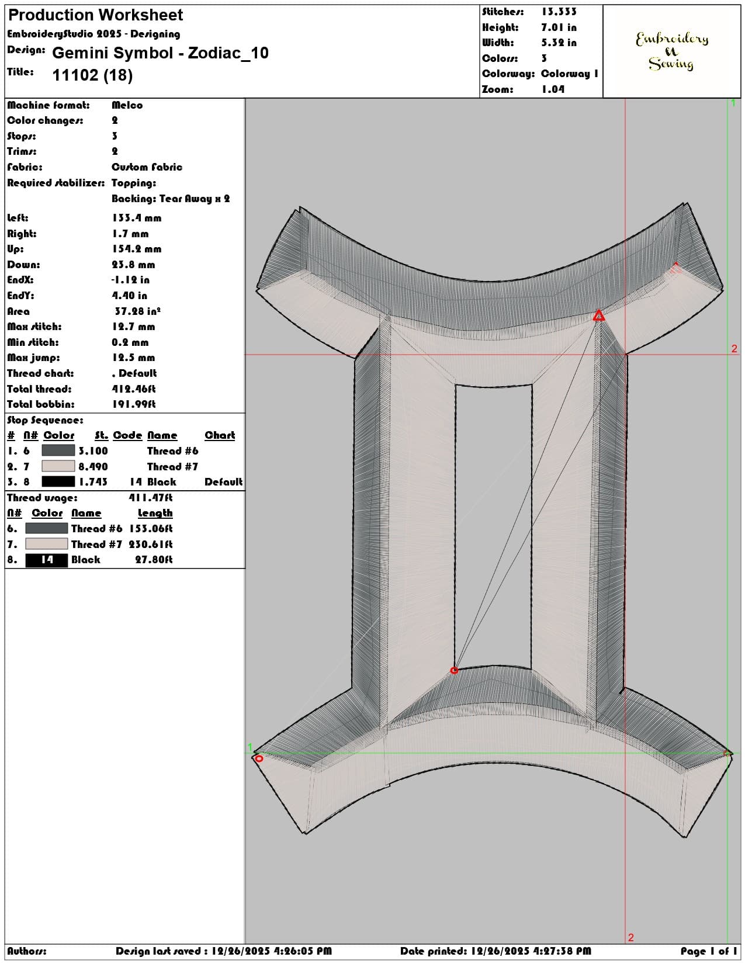Click the Up value 154.2 mm
Image resolution: width=745 pixels, height=964 pixels.
[x=137, y=249]
